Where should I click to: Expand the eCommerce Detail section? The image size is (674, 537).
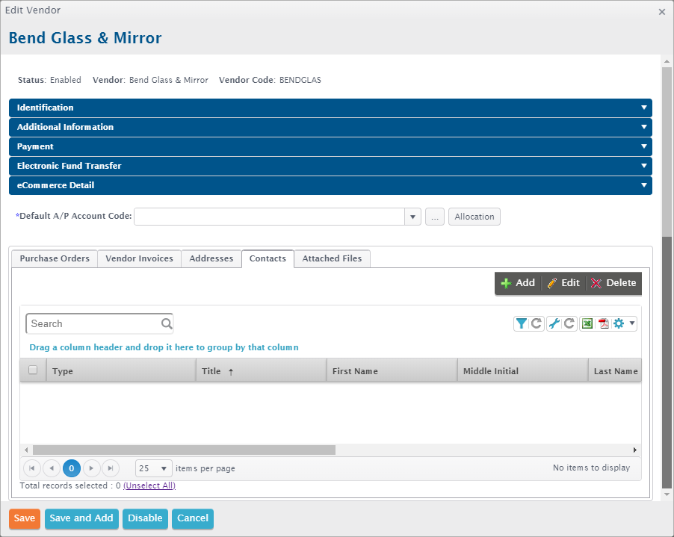(x=330, y=185)
